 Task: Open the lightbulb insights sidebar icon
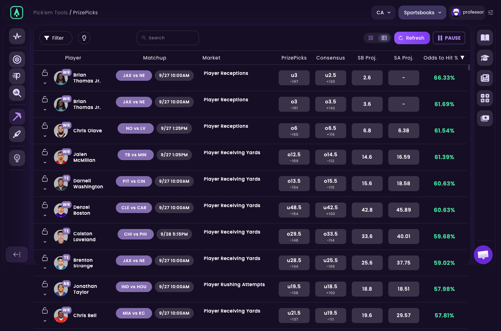click(17, 158)
